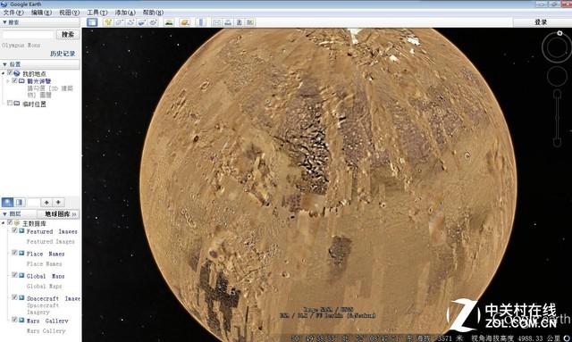Expand the 观光游览 tree node
The height and width of the screenshot is (342, 572).
(x=8, y=81)
